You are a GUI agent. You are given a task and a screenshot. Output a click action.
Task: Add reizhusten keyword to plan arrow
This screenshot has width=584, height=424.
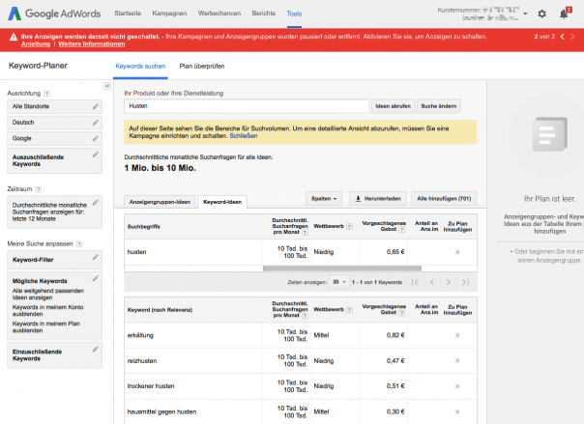pyautogui.click(x=457, y=360)
